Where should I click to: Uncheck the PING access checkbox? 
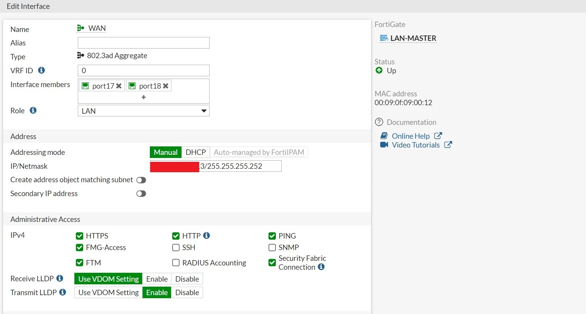click(x=272, y=236)
